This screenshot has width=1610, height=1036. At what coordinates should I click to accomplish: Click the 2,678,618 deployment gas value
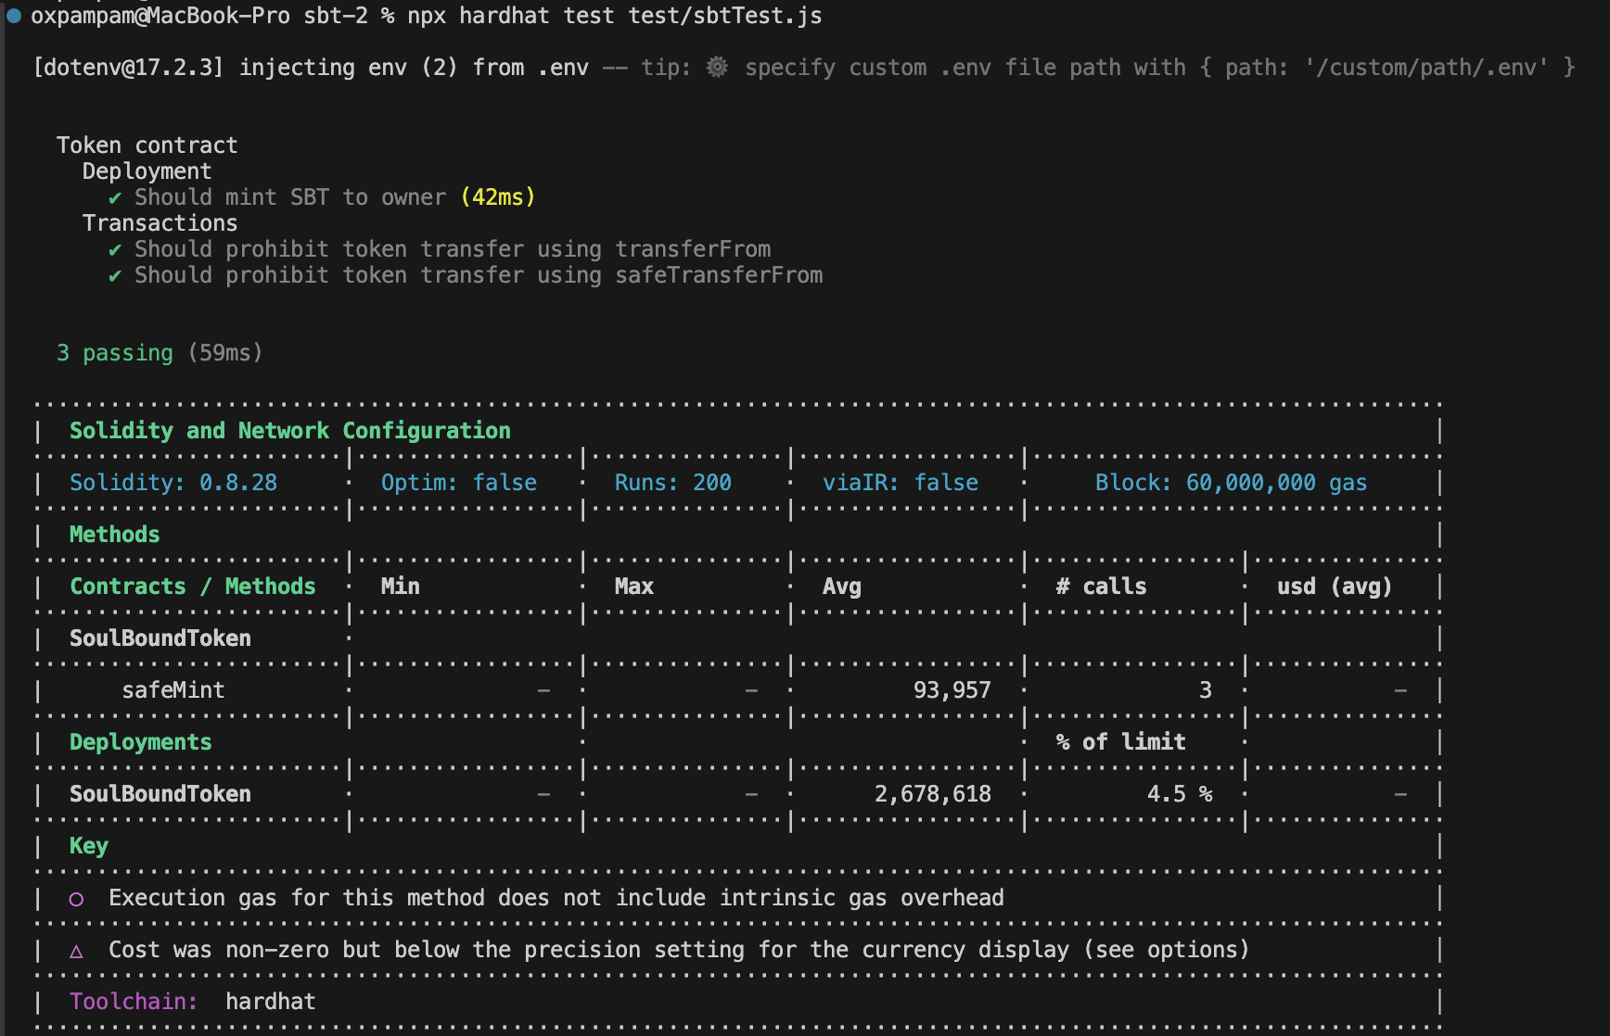(932, 794)
